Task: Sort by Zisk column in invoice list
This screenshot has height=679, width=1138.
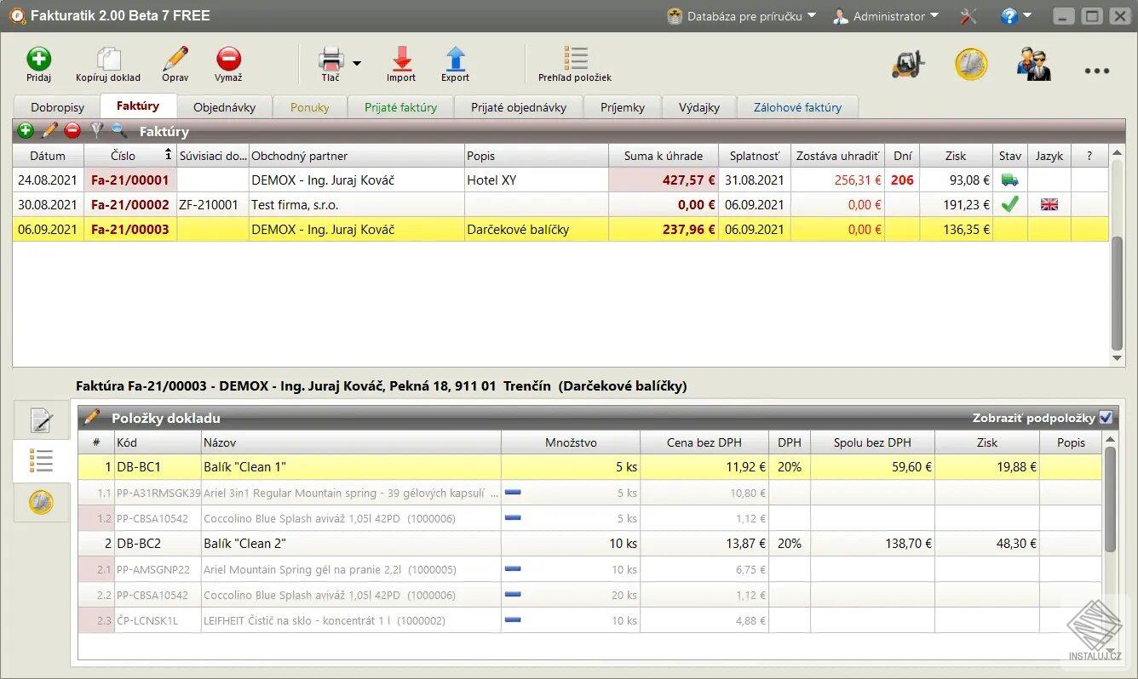Action: [x=956, y=156]
